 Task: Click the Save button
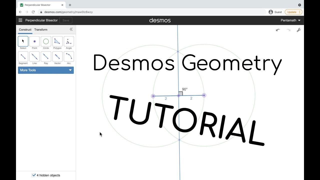[66, 20]
